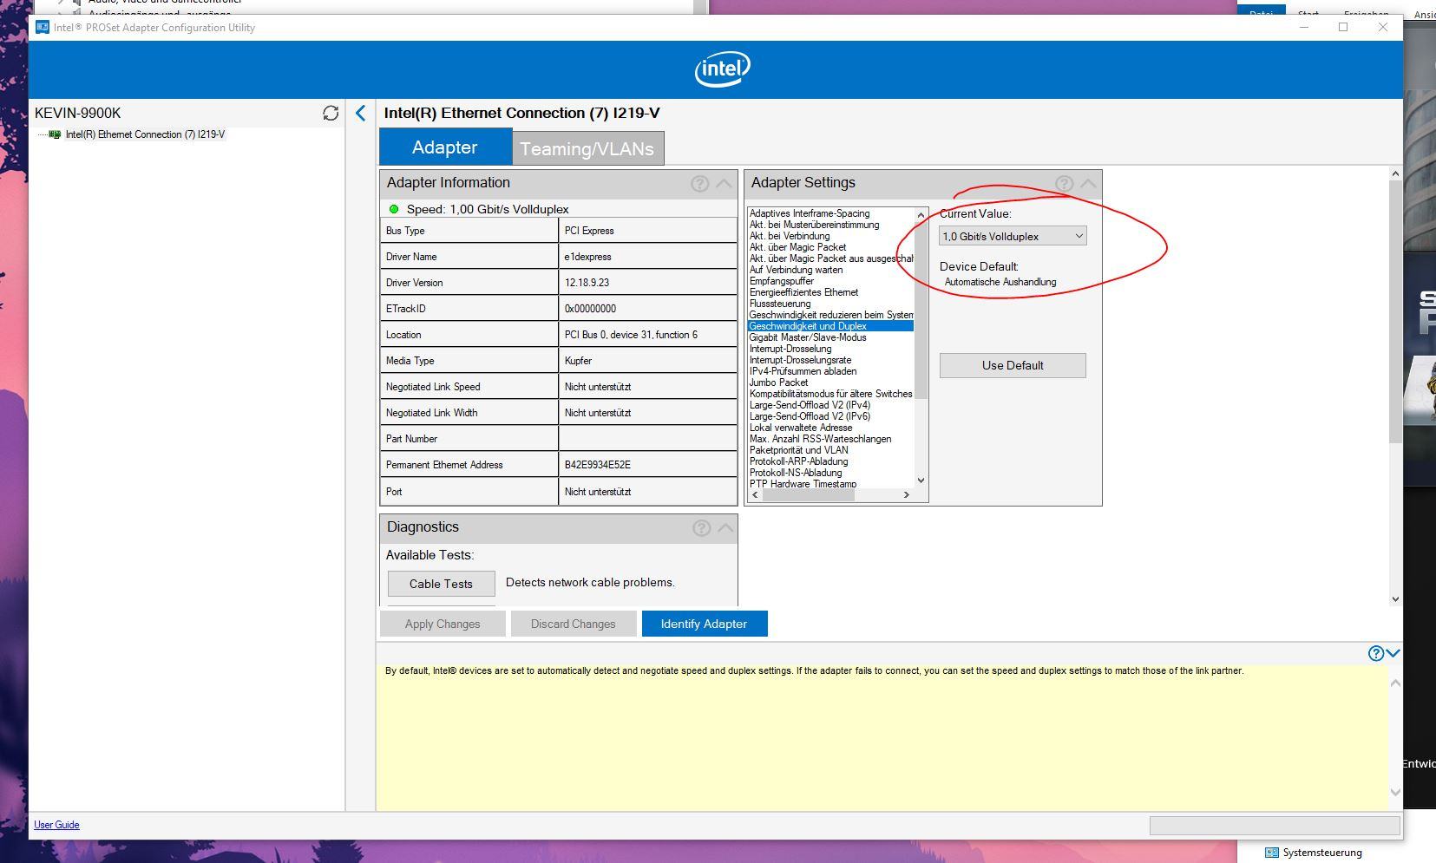Image resolution: width=1436 pixels, height=863 pixels.
Task: Click the main panel scroll-up arrow
Action: coord(1395,174)
